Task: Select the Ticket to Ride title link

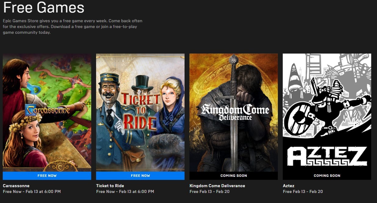Action: click(110, 186)
